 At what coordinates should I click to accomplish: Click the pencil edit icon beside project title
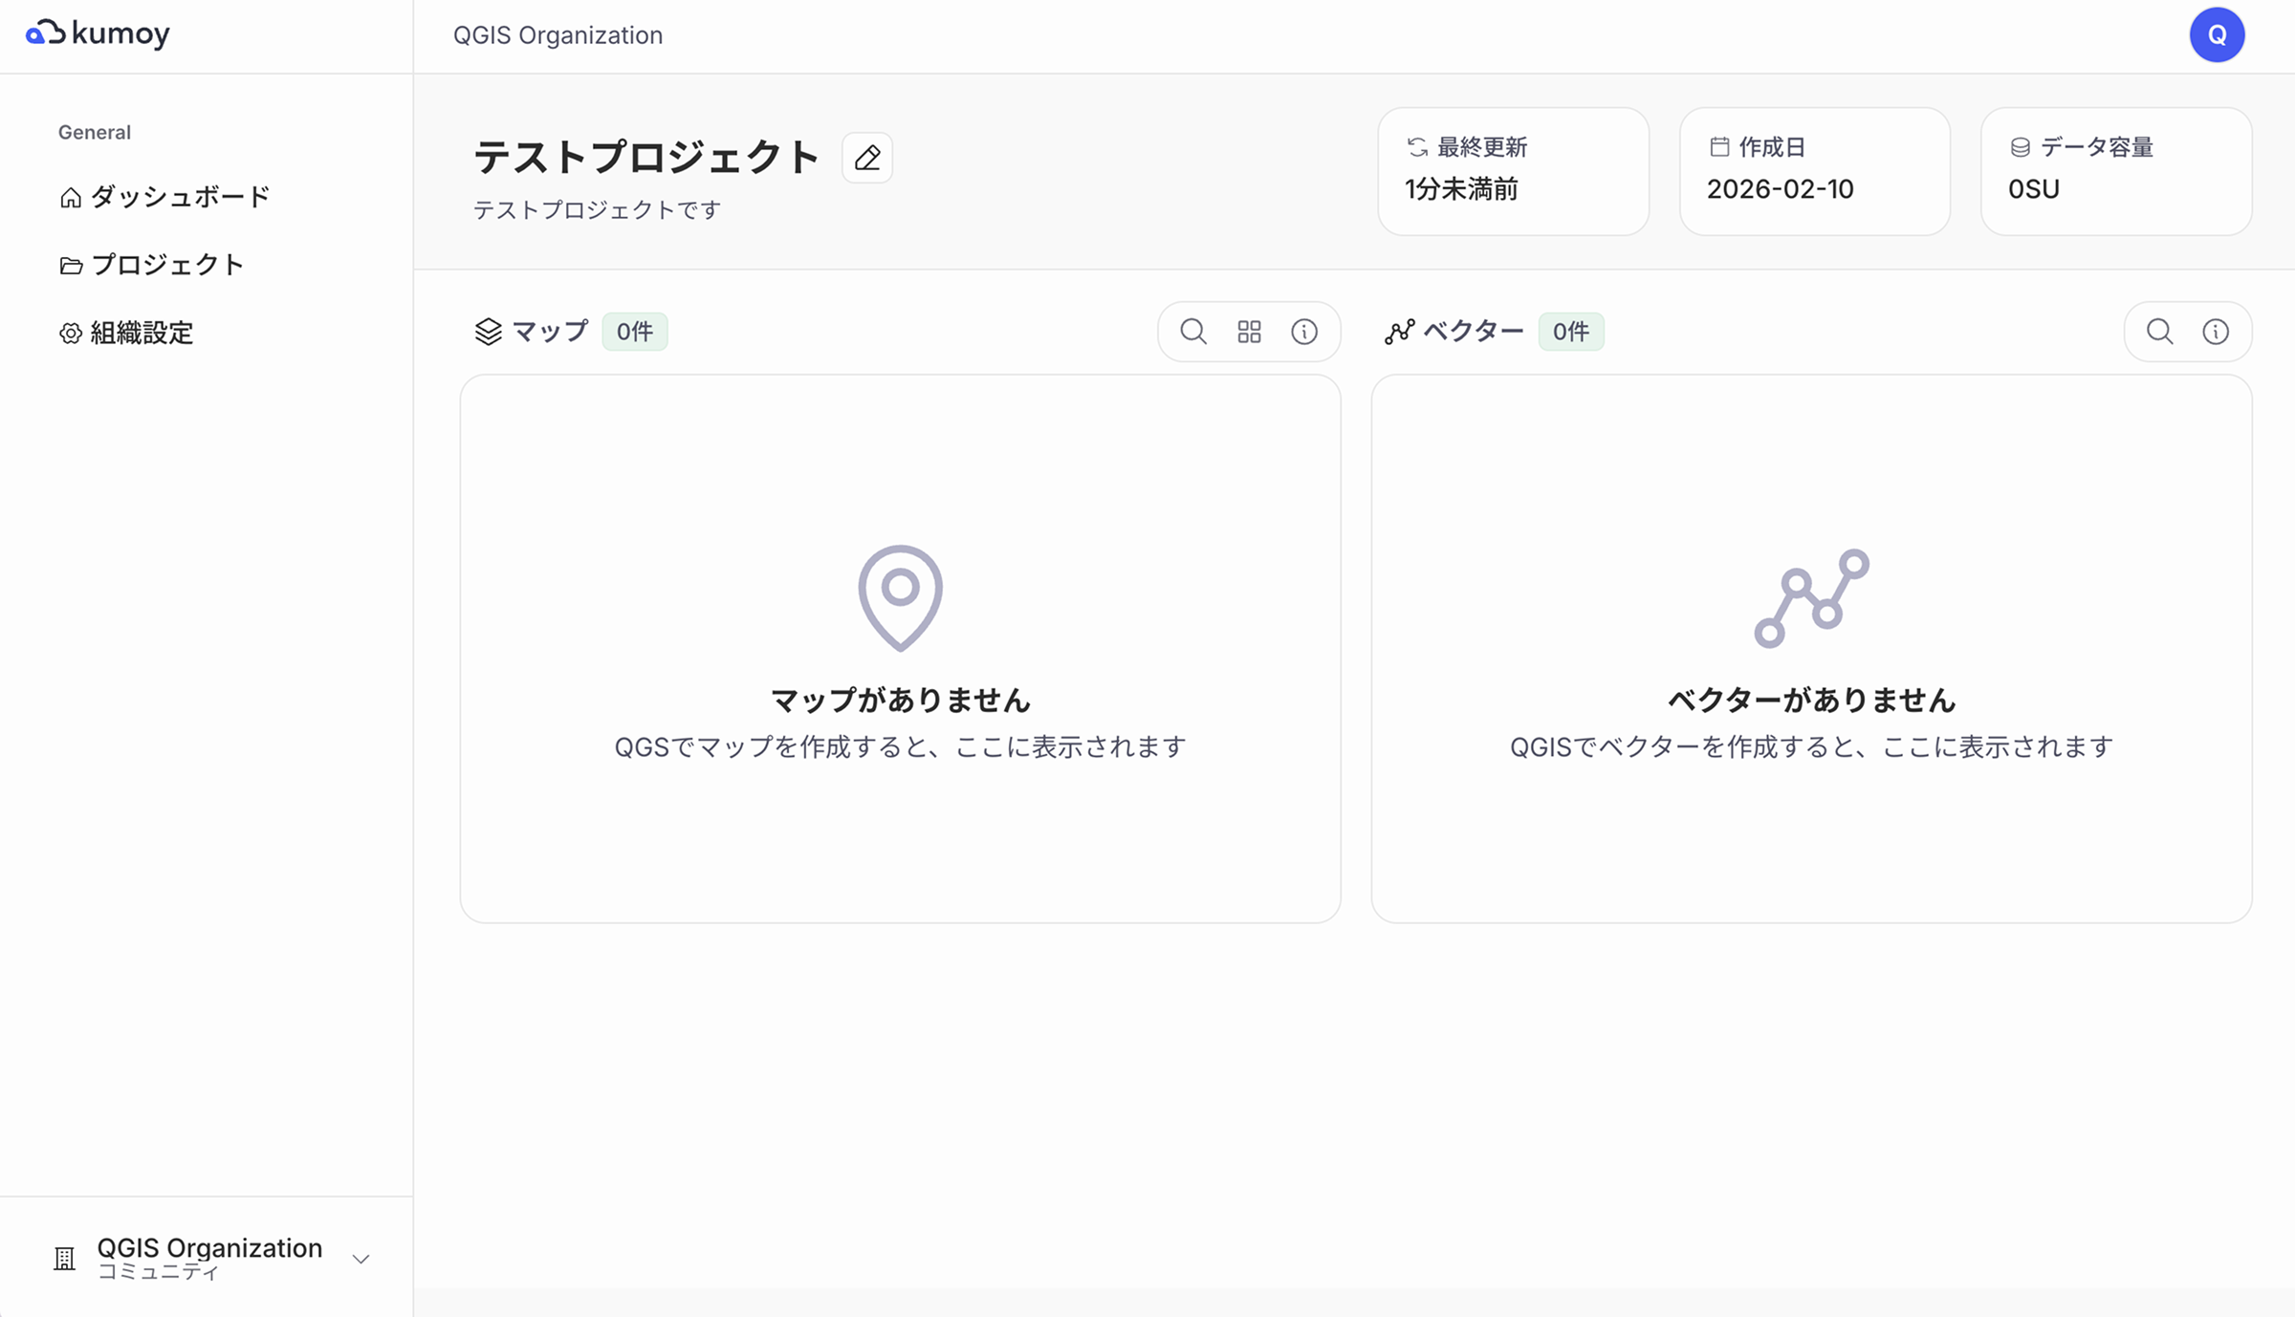pos(867,158)
